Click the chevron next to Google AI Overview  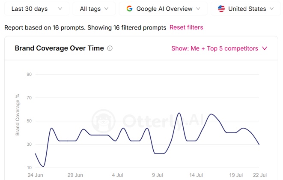198,9
